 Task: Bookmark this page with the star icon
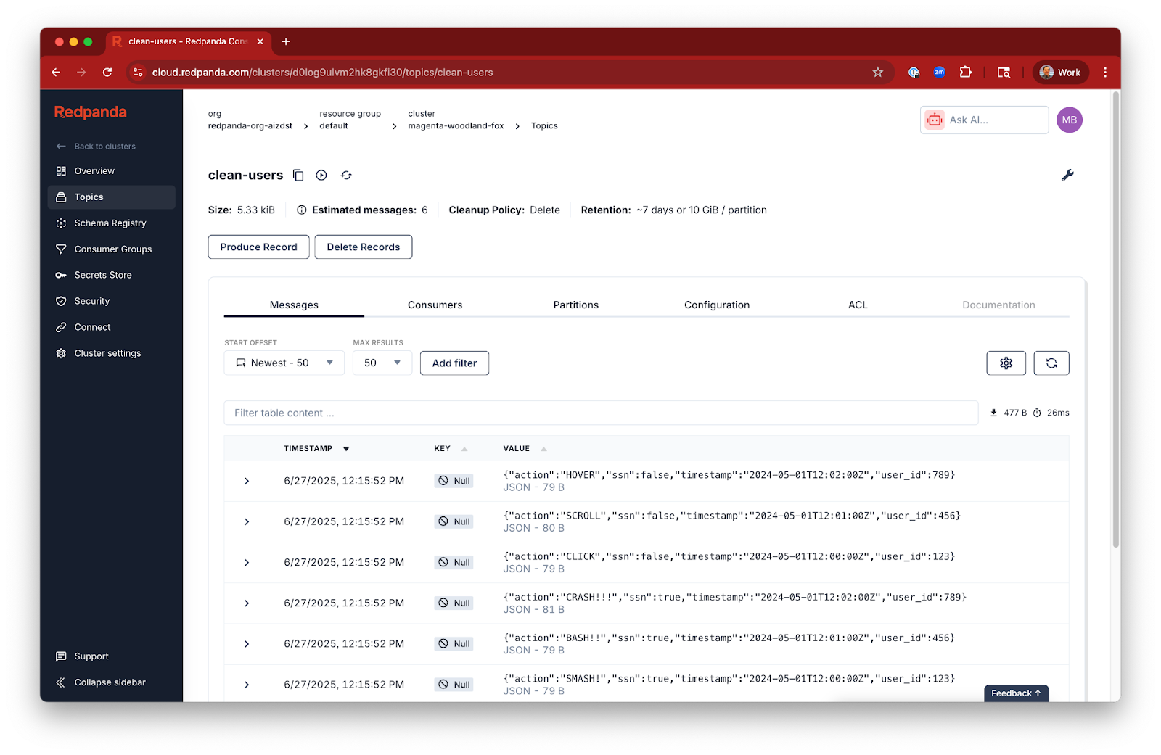[877, 72]
